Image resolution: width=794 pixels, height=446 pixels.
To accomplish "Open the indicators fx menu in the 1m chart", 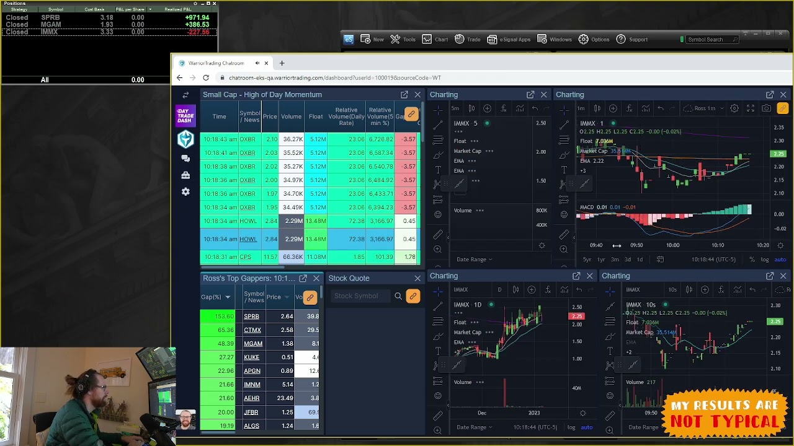I will coord(629,108).
